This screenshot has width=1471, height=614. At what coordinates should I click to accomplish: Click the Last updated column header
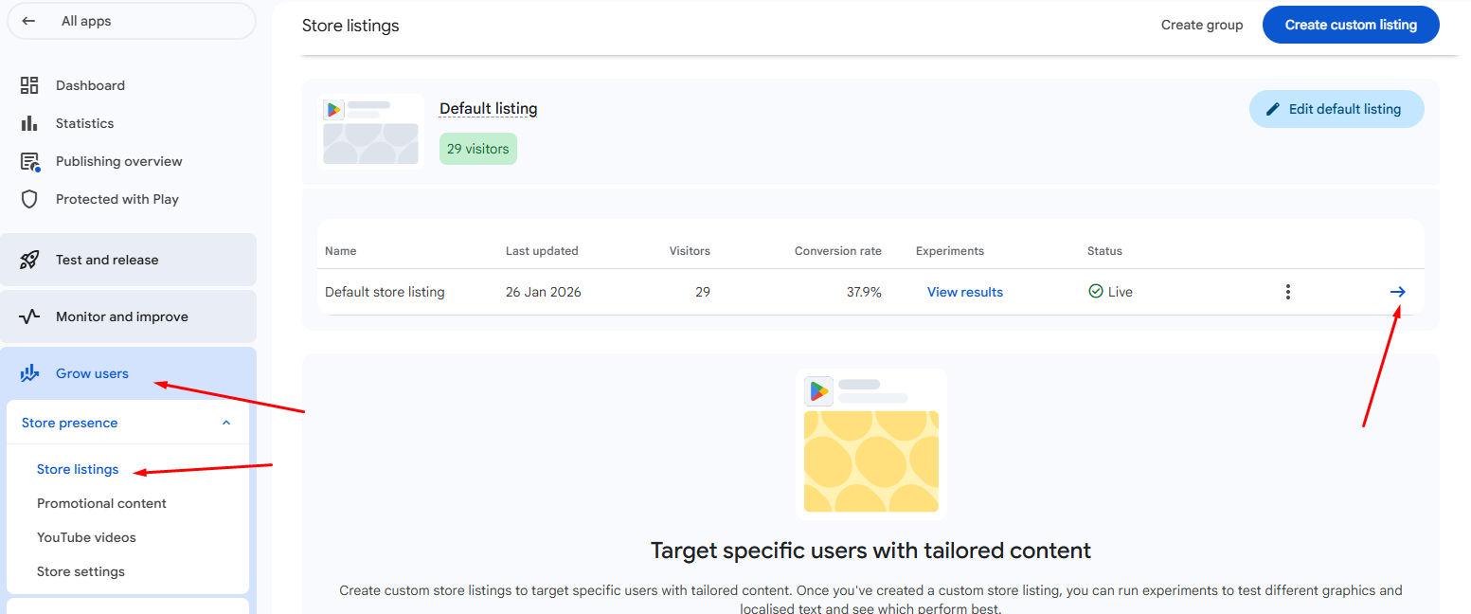click(542, 251)
